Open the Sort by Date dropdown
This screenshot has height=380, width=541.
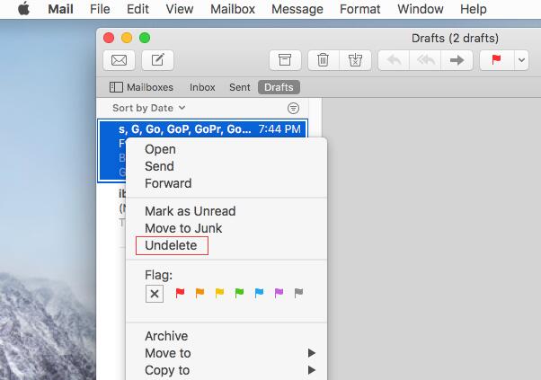[x=148, y=108]
